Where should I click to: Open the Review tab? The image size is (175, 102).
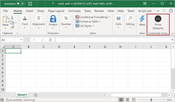click(99, 11)
